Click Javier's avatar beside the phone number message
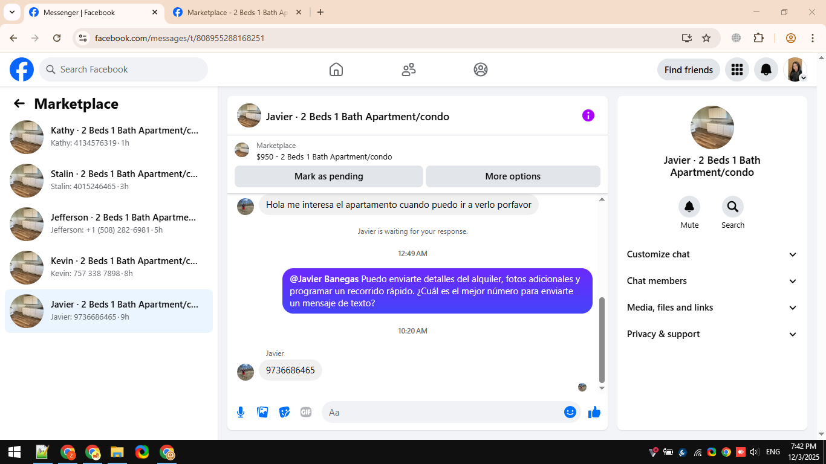This screenshot has width=826, height=464. coord(246,372)
